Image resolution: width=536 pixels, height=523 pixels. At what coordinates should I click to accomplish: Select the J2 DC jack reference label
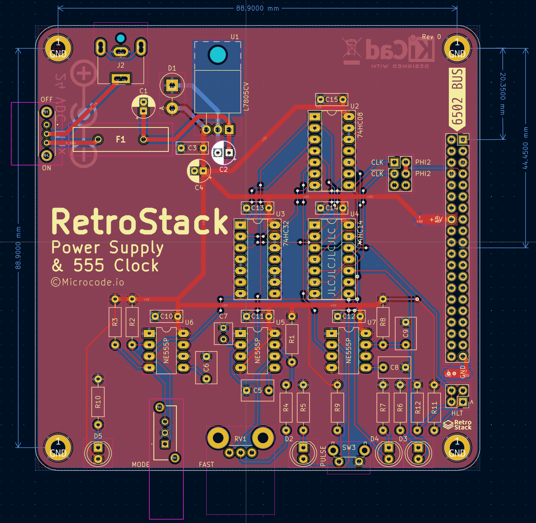121,65
